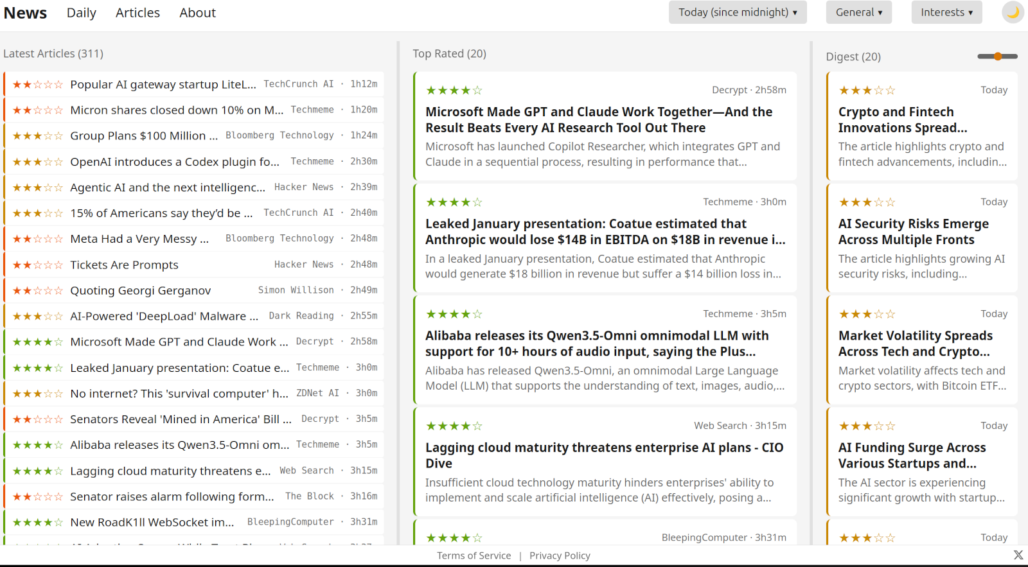
Task: Open the Articles menu item
Action: [x=137, y=13]
